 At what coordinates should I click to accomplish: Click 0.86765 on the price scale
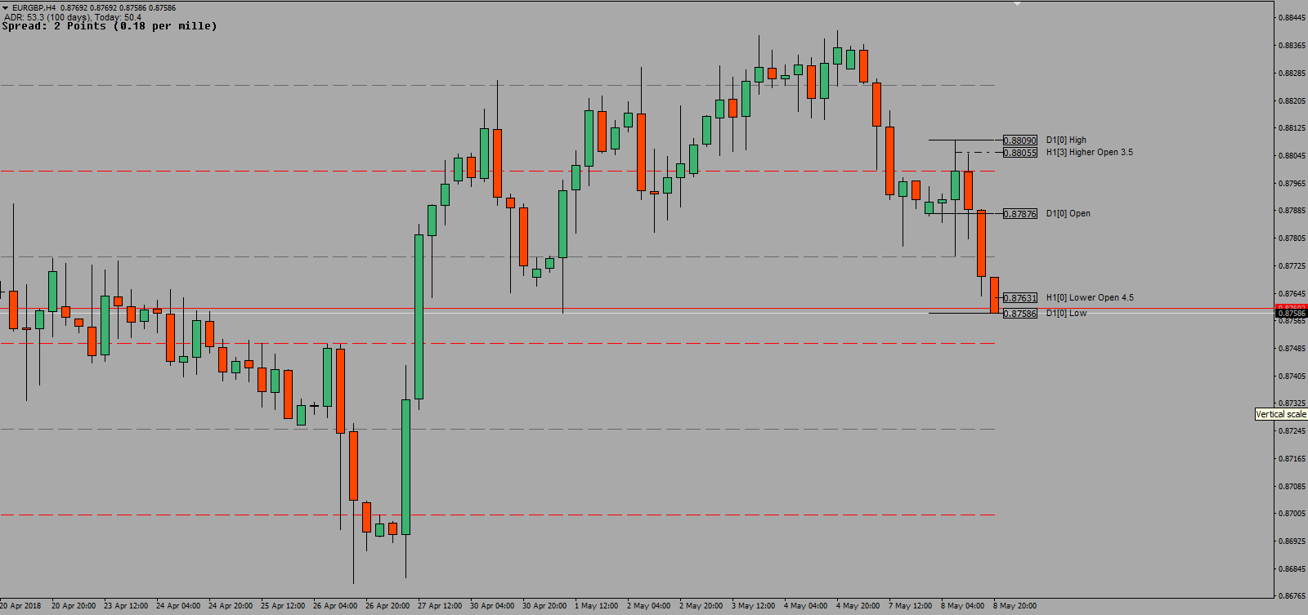(1292, 596)
